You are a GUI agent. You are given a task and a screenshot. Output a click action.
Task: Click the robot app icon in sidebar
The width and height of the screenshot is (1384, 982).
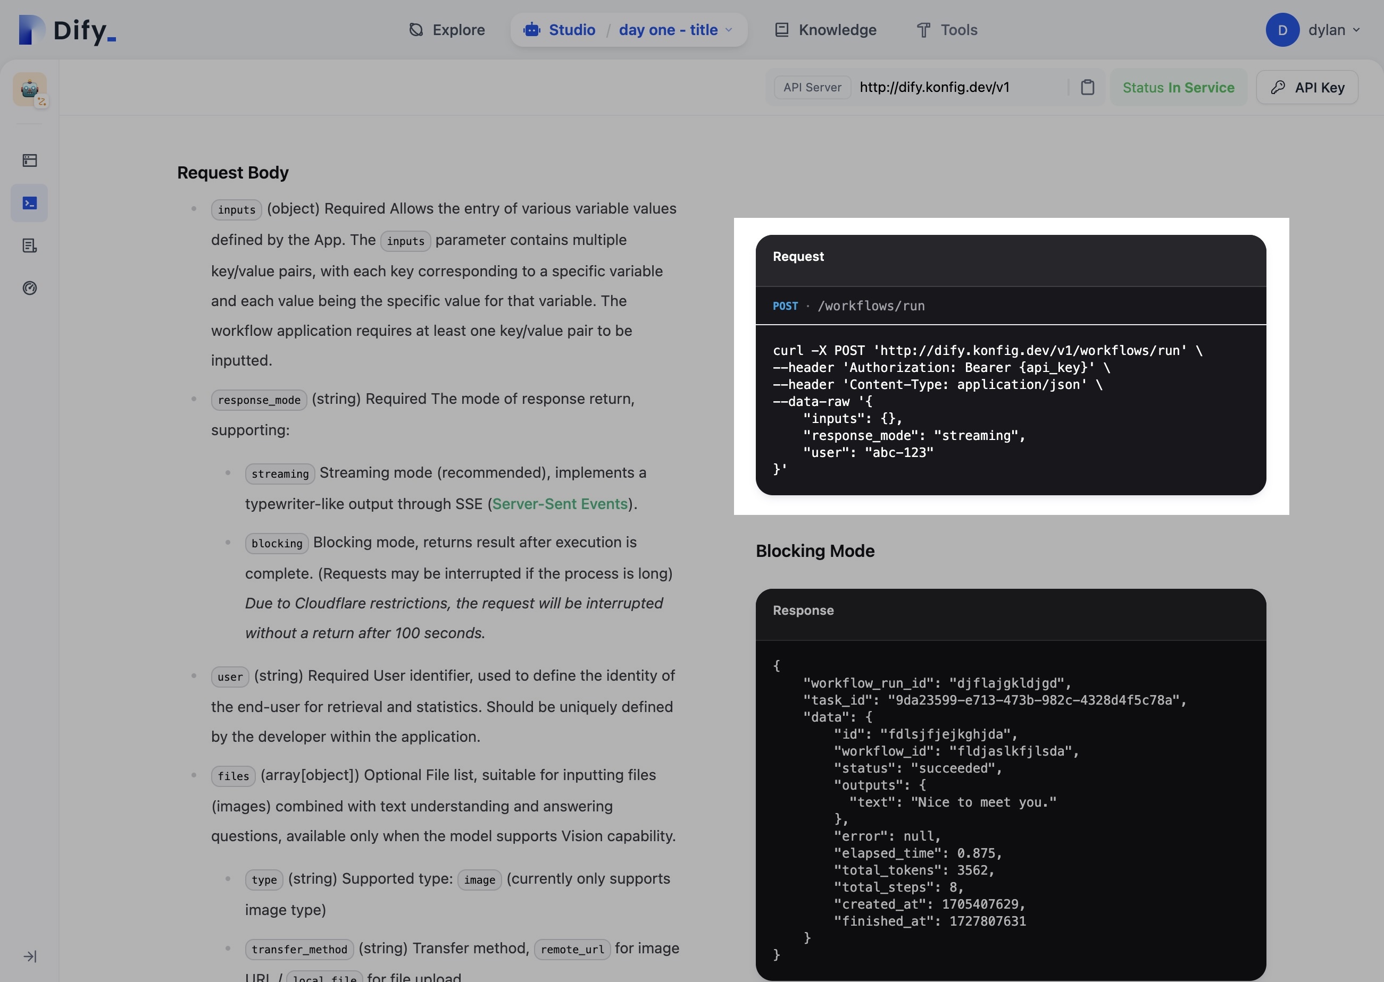30,89
